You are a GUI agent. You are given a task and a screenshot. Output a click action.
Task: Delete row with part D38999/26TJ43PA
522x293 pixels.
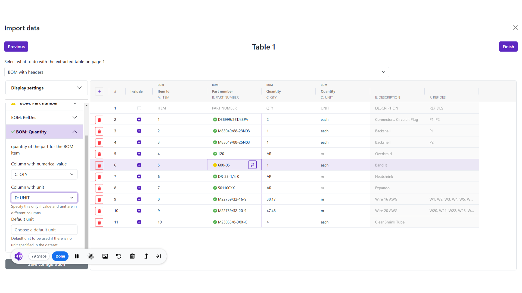point(99,120)
